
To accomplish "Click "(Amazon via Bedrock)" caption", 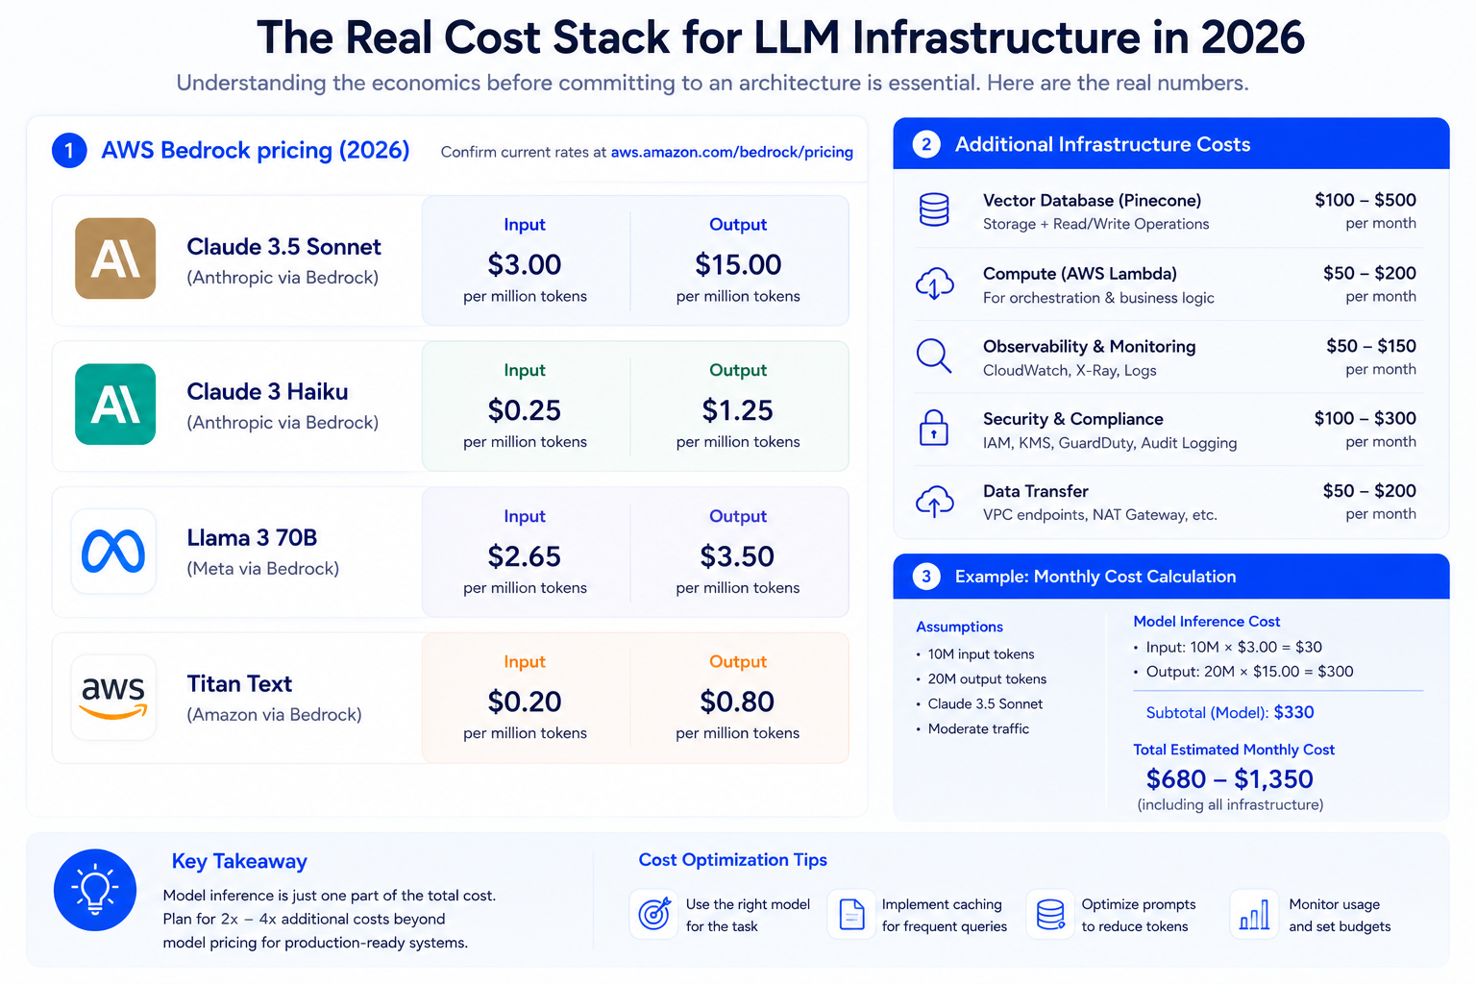I will pyautogui.click(x=274, y=715).
